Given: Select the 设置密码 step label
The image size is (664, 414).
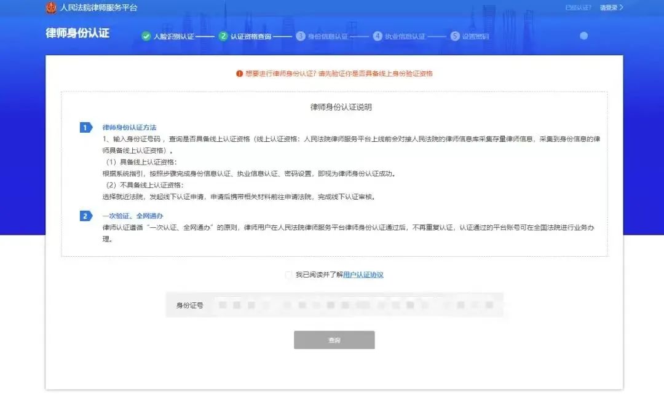Looking at the screenshot, I should tap(475, 37).
